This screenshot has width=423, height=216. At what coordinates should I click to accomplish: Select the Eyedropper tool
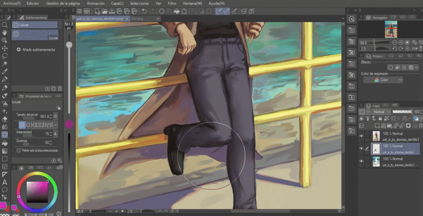pyautogui.click(x=4, y=72)
